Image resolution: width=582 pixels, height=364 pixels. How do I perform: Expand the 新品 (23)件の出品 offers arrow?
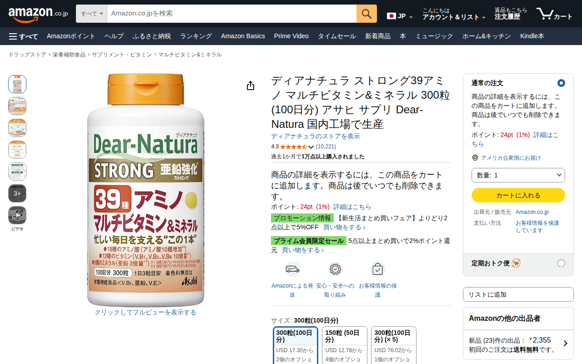[566, 344]
